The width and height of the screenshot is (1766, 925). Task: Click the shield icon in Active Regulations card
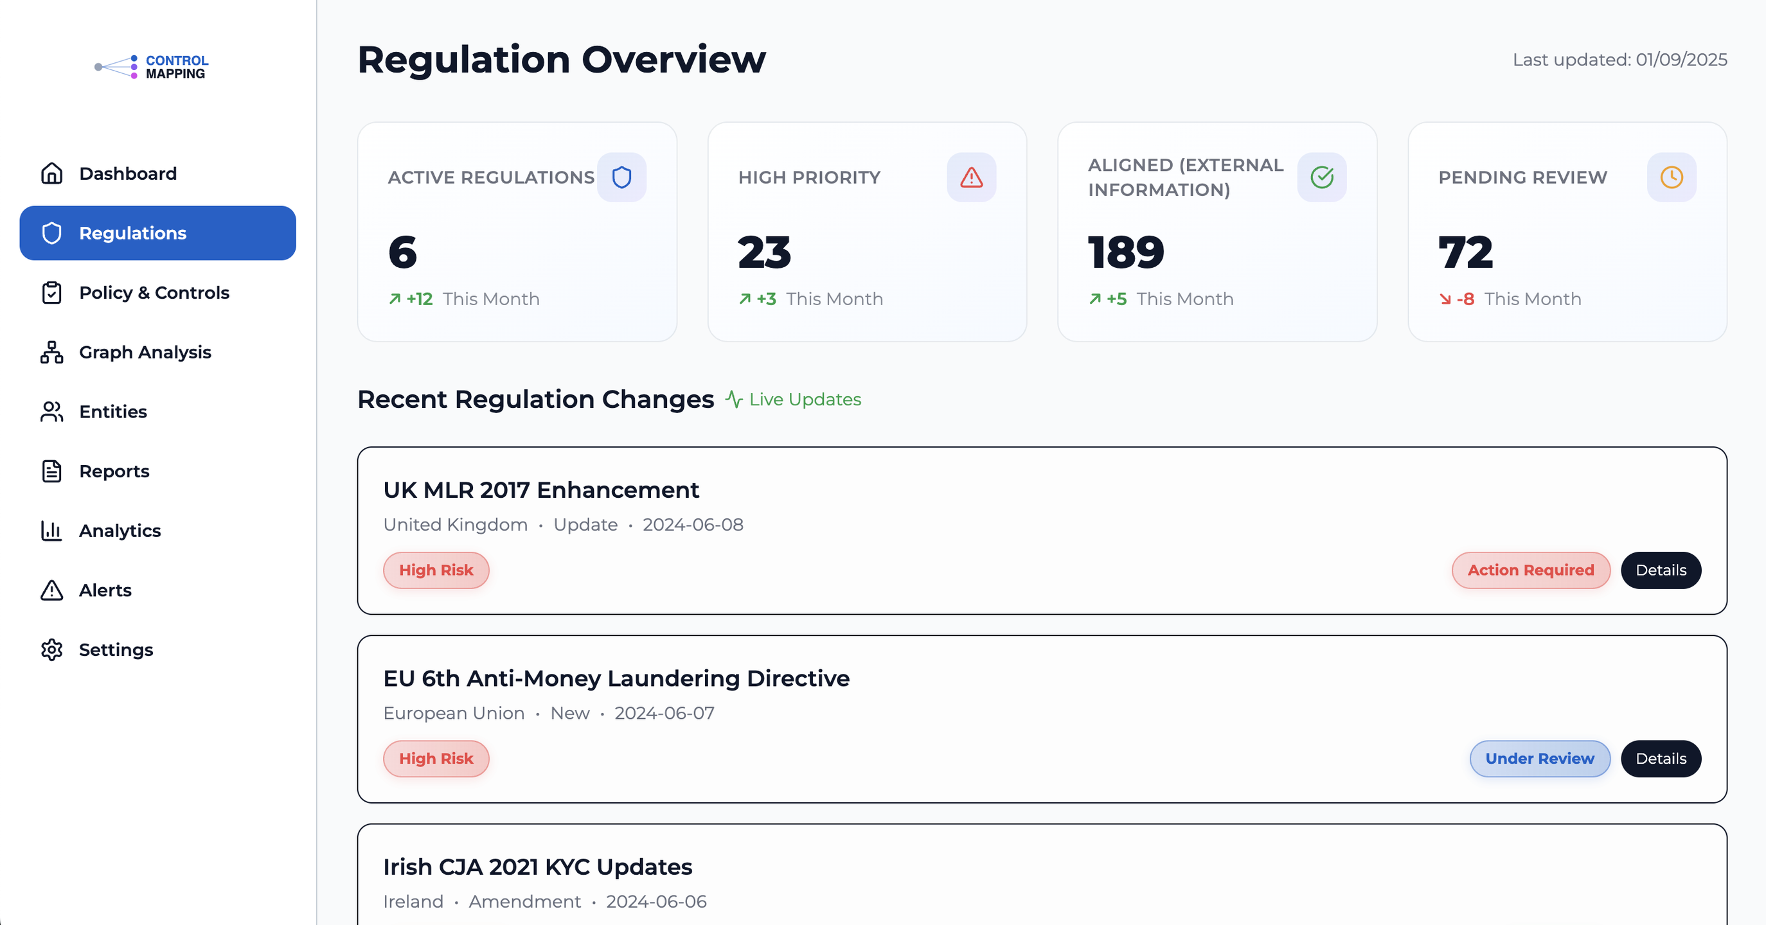621,177
